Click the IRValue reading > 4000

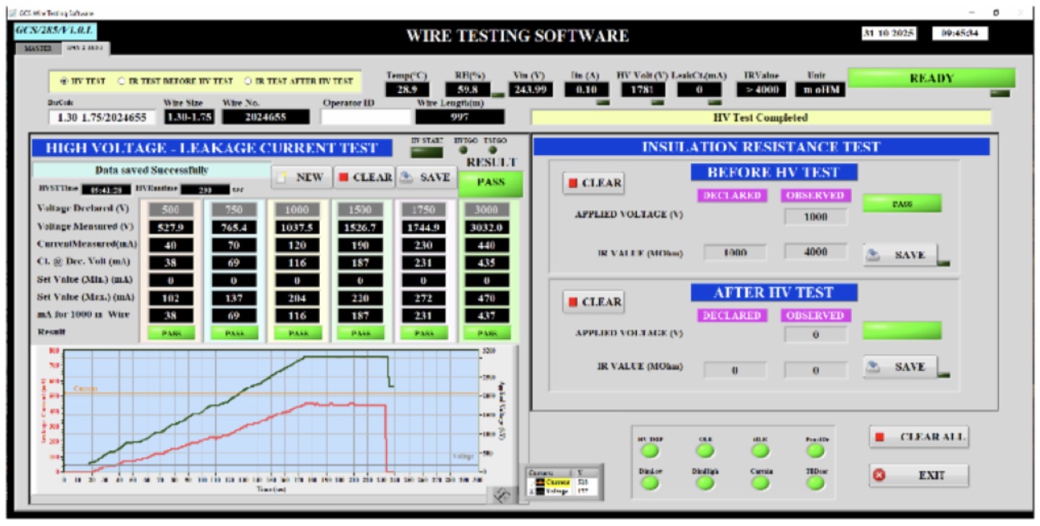point(759,90)
